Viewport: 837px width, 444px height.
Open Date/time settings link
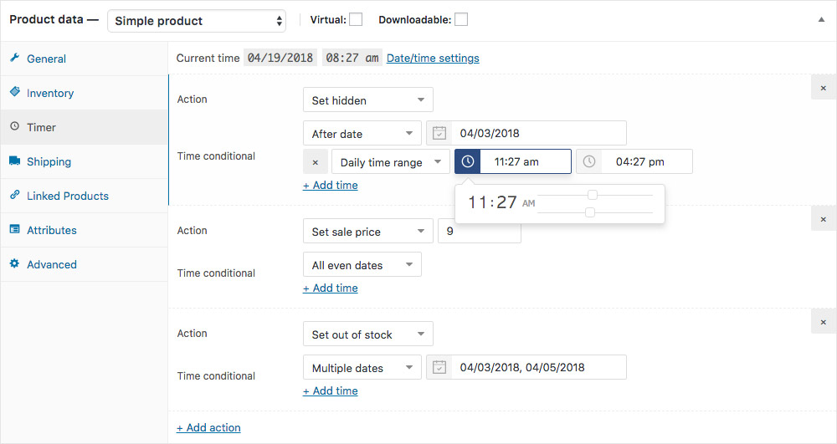[x=433, y=58]
